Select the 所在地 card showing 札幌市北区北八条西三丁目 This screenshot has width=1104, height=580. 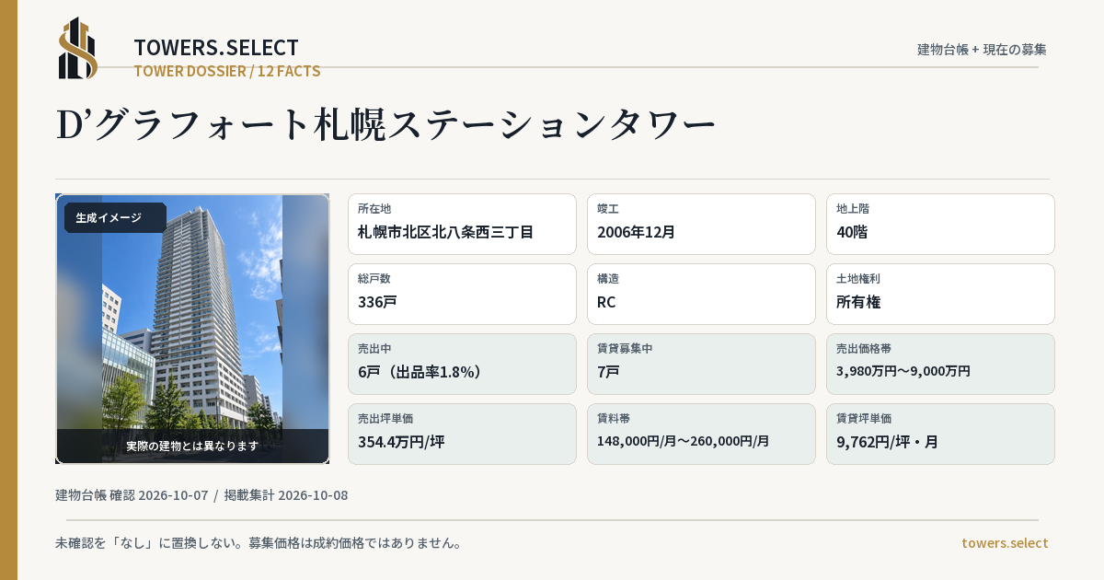(462, 224)
